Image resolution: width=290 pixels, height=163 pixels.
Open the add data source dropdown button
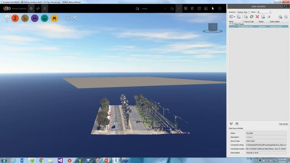coord(232,17)
